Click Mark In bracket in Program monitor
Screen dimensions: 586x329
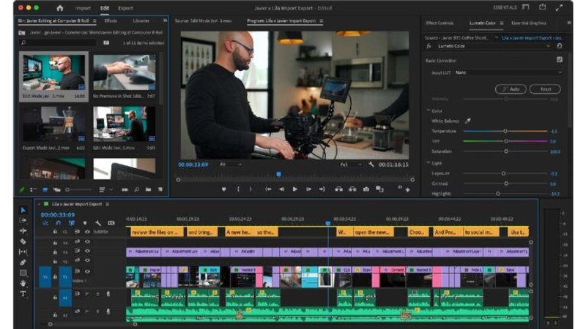[x=238, y=189]
